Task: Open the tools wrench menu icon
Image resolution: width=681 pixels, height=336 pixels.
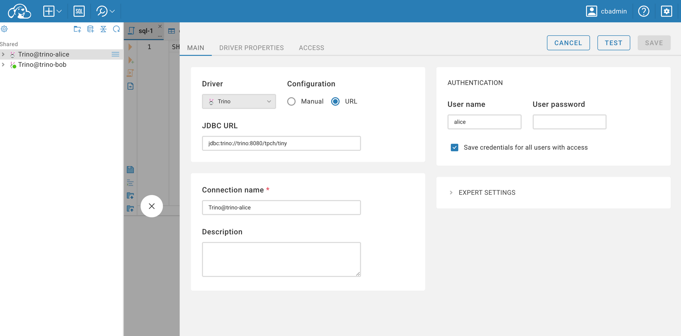Action: (102, 11)
